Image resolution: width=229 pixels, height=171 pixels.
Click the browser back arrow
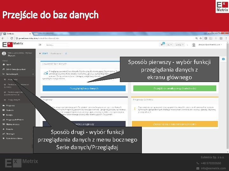pos(3,38)
